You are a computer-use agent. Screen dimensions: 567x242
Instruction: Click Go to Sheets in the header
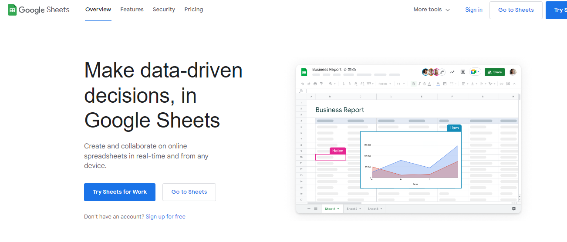click(516, 10)
